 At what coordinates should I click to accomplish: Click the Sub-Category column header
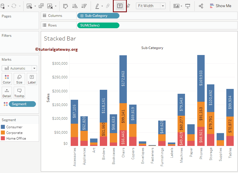[x=152, y=48]
